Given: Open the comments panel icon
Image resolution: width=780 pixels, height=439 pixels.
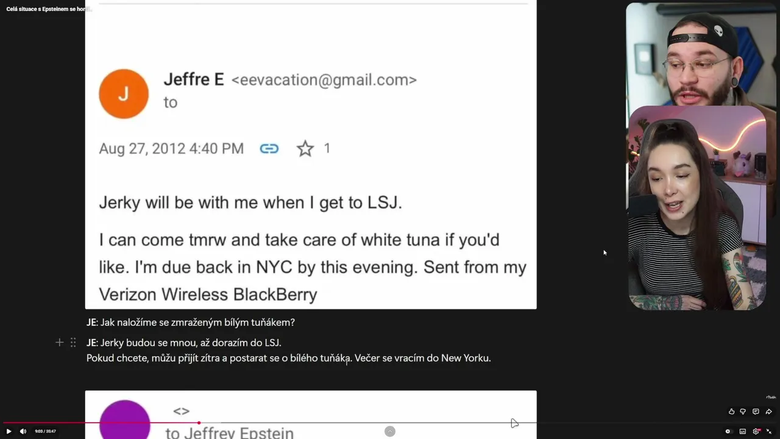Looking at the screenshot, I should [x=756, y=412].
